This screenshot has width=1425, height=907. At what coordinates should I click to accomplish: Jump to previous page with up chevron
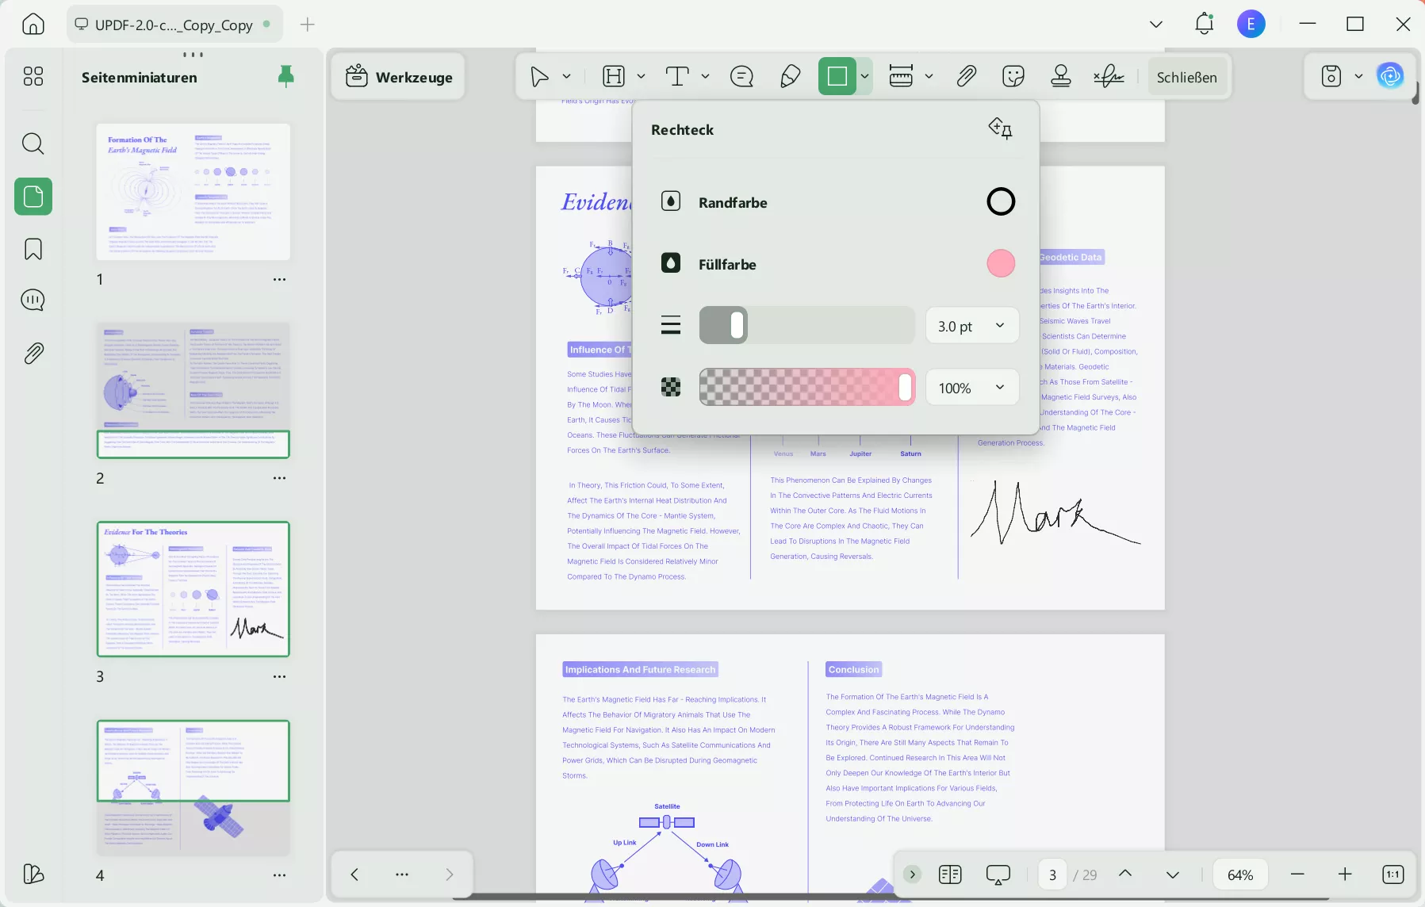click(x=1124, y=874)
